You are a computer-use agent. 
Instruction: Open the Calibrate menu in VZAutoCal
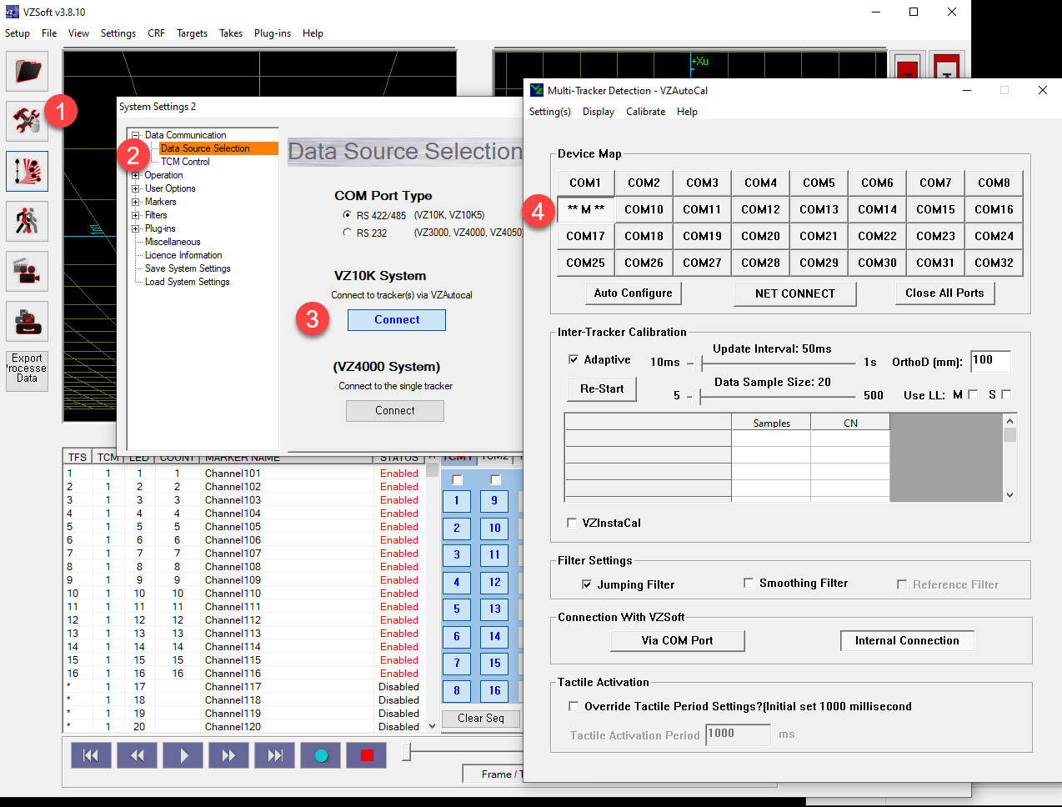tap(645, 112)
